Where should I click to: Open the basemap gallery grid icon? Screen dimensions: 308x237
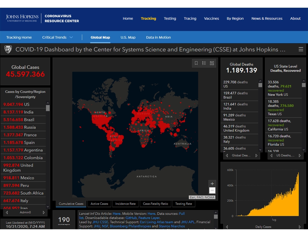coord(212,63)
